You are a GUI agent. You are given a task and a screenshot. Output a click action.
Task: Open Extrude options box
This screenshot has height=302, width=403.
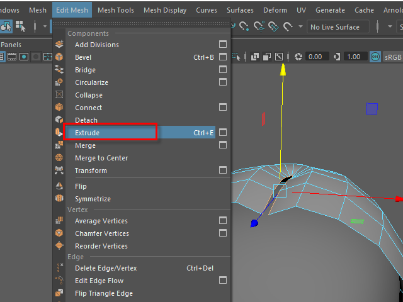tap(222, 133)
